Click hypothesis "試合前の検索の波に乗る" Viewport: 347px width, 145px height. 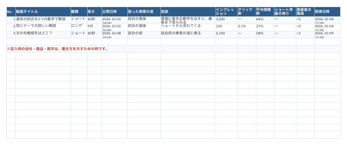coord(188,35)
